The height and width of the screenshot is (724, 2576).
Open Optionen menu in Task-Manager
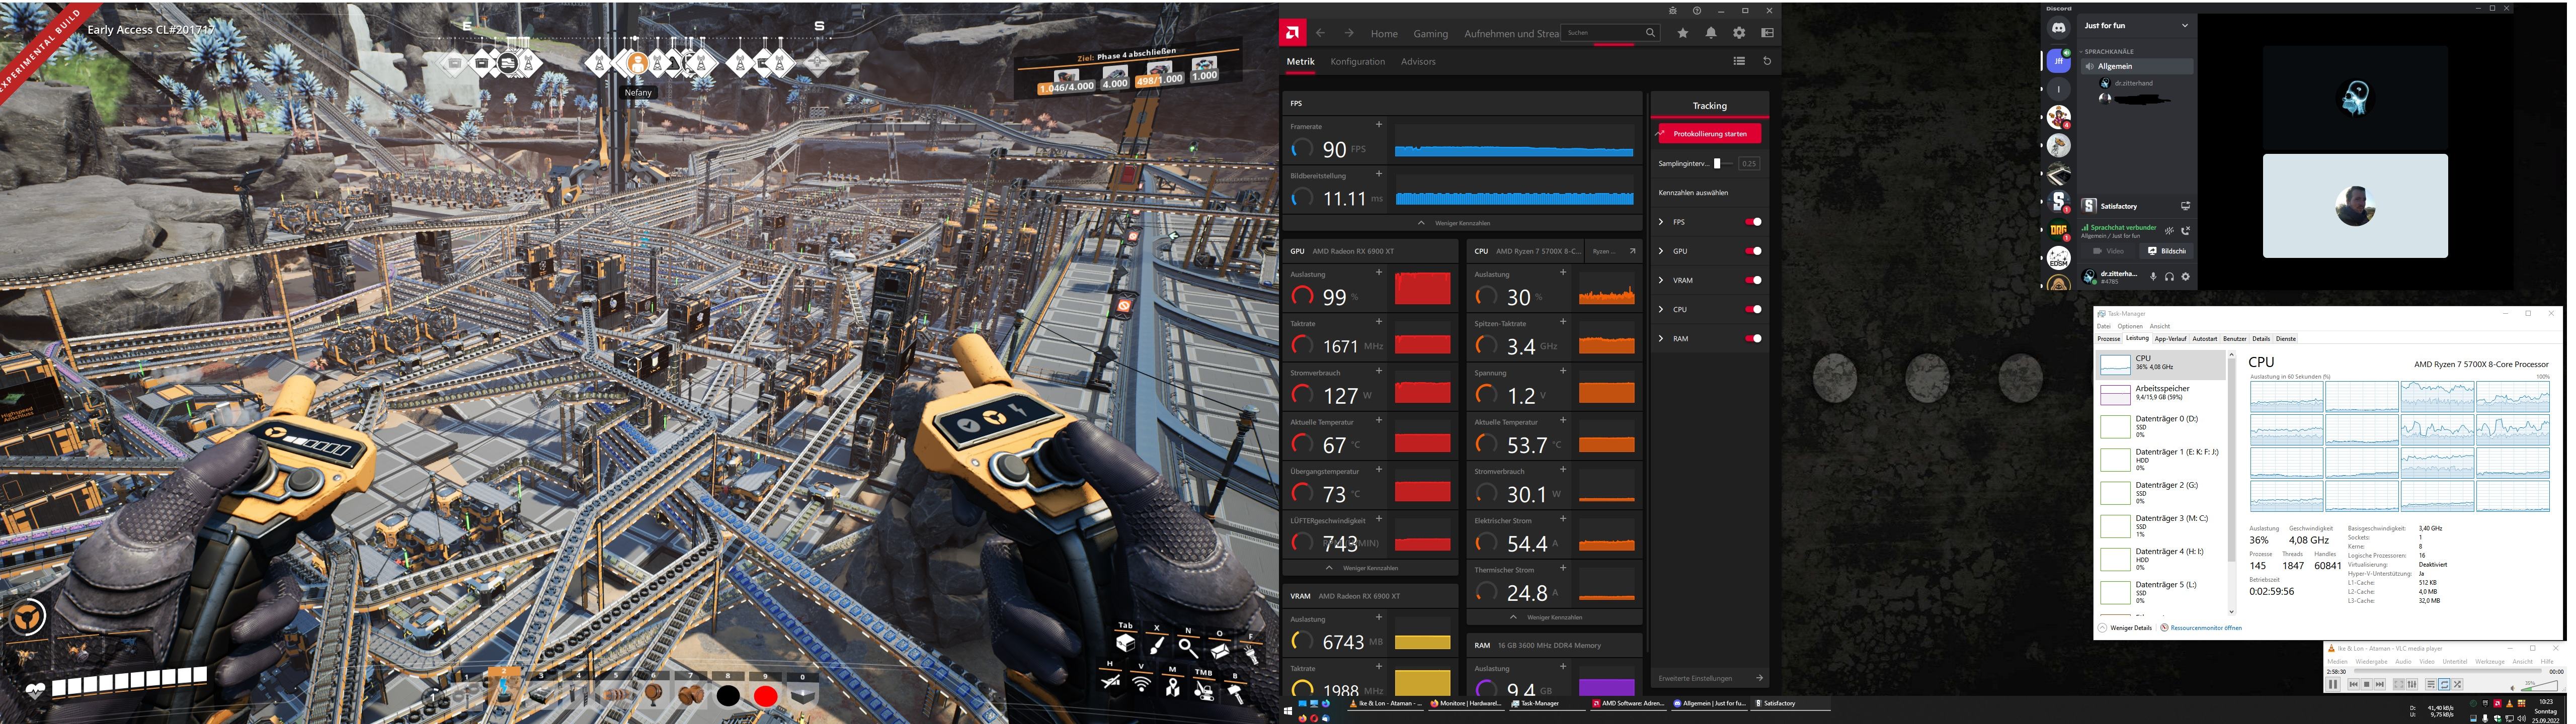click(x=2130, y=326)
